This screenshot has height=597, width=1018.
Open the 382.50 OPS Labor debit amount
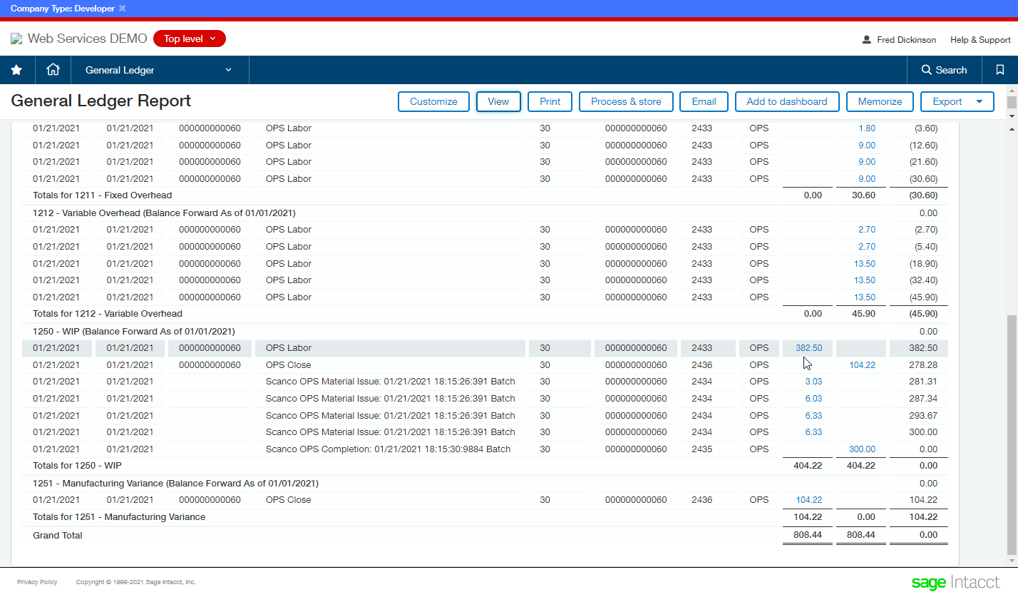(808, 348)
